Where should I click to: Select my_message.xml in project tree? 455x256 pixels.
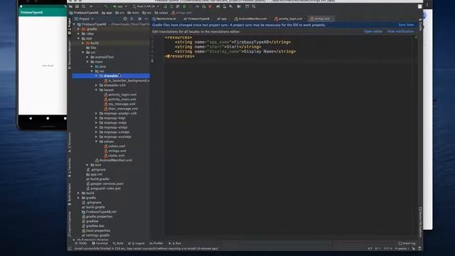(122, 104)
